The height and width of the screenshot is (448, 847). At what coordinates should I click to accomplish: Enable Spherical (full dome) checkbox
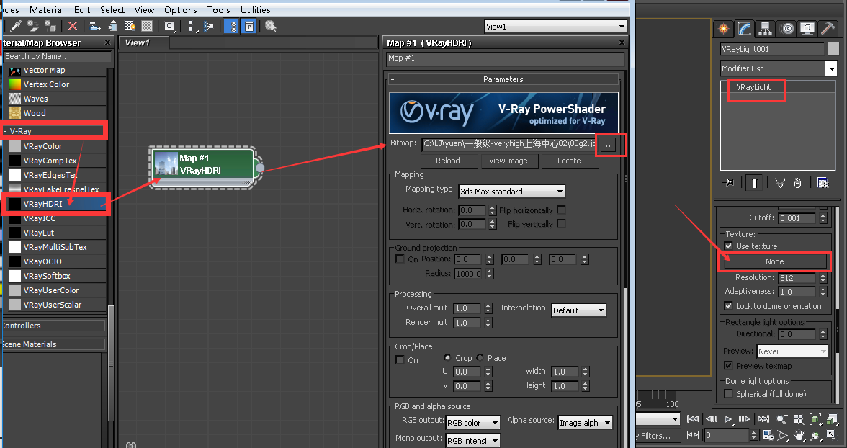pyautogui.click(x=729, y=394)
